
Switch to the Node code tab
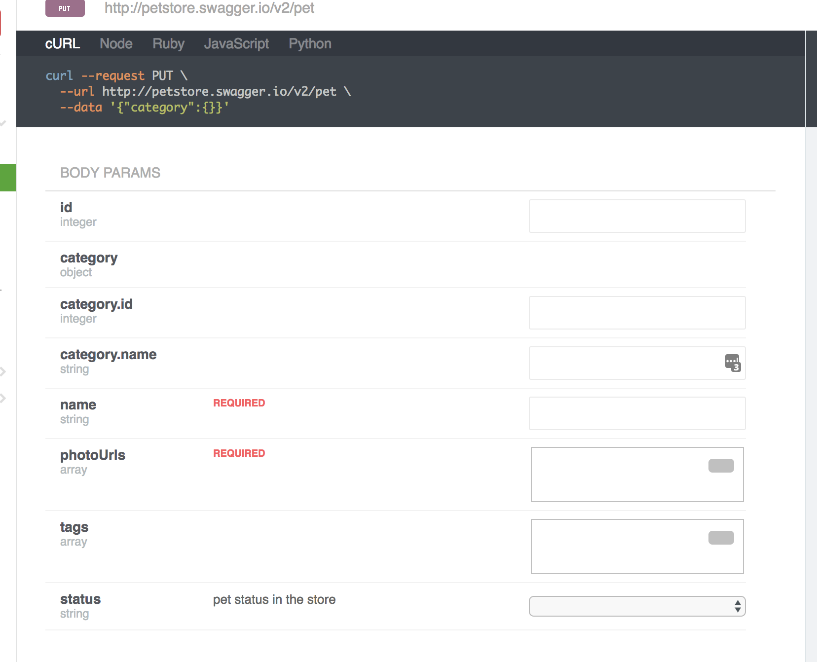click(x=116, y=44)
